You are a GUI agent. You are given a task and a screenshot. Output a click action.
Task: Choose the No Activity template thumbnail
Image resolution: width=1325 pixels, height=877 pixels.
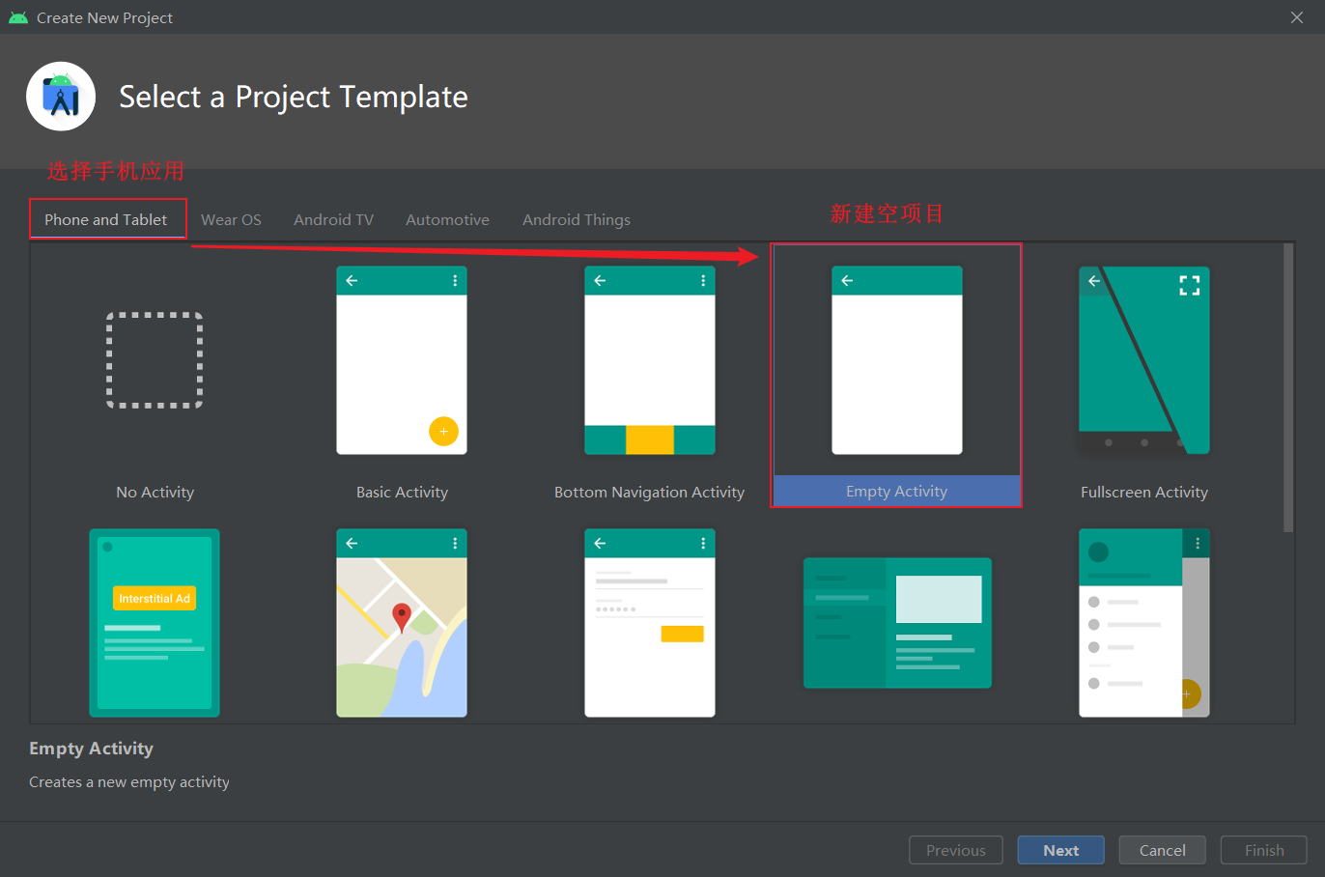(x=155, y=360)
